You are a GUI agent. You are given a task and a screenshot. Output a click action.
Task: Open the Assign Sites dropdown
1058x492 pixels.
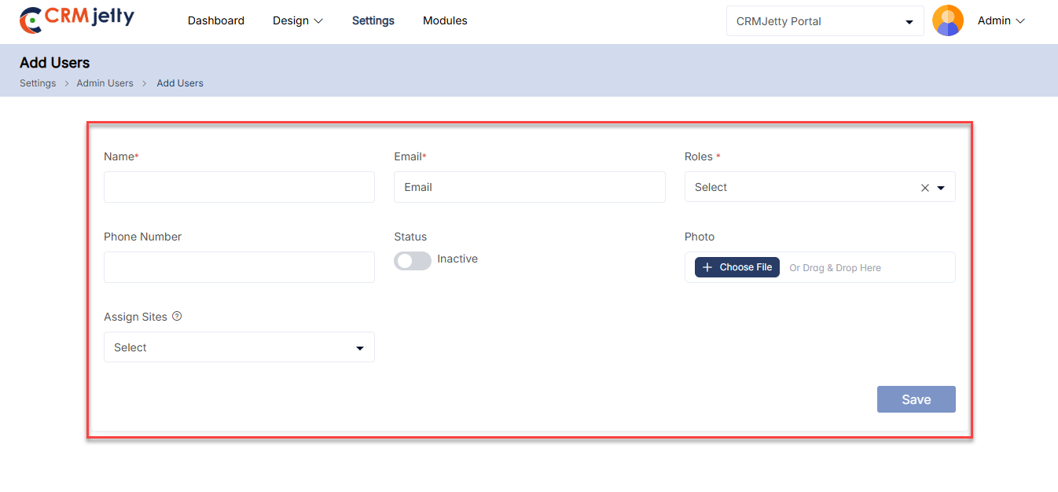pos(239,347)
